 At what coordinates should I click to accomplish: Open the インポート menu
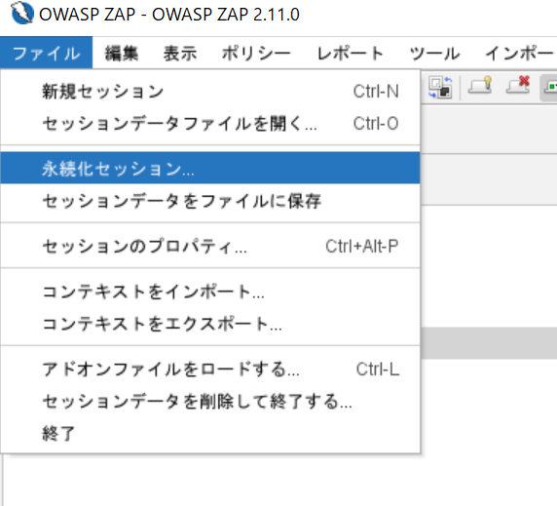(519, 54)
